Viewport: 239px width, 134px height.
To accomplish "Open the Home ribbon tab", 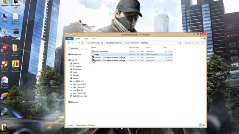I will coord(77,39).
